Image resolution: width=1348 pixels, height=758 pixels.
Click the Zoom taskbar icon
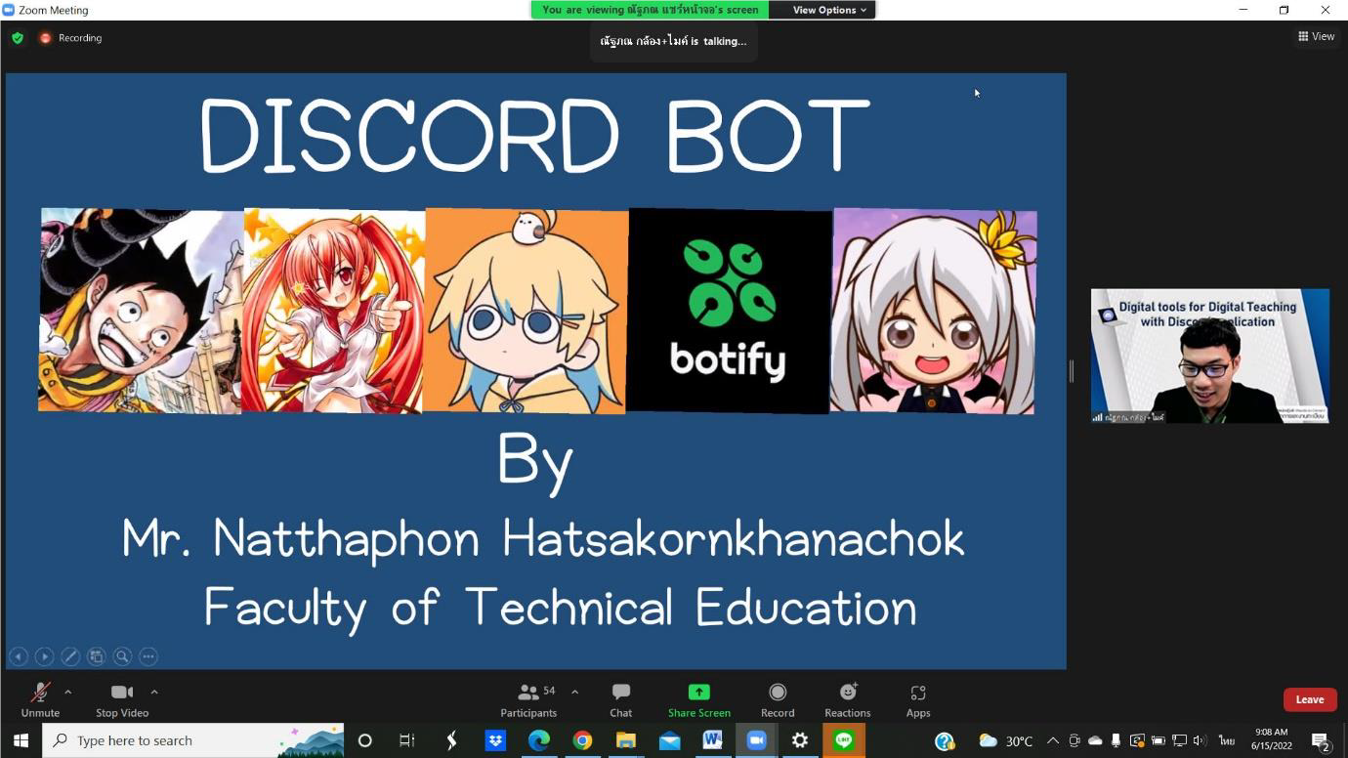756,740
